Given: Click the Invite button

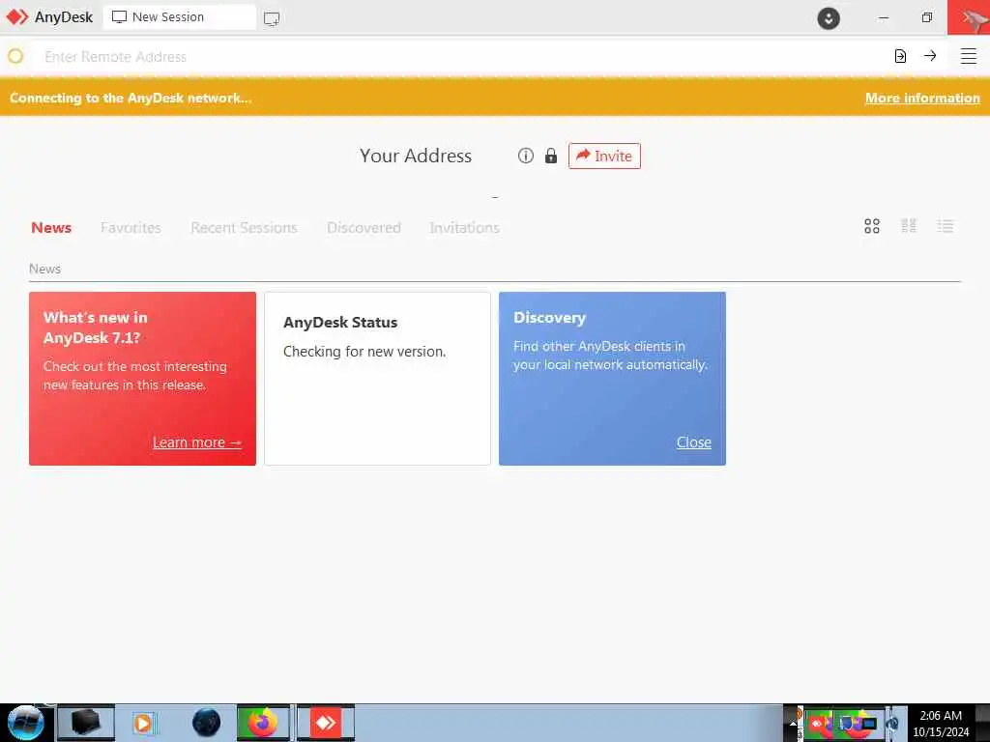Looking at the screenshot, I should pyautogui.click(x=604, y=156).
